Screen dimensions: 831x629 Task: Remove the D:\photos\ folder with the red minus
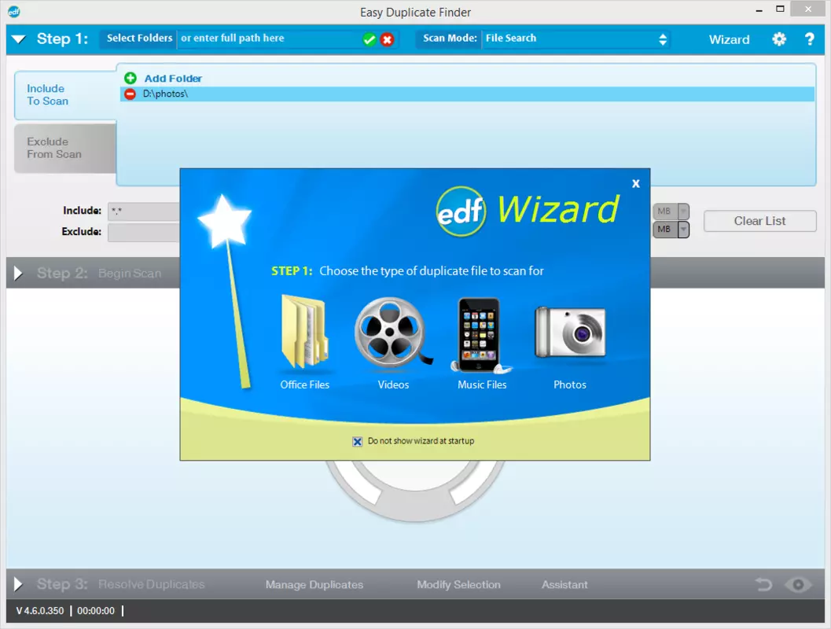pos(130,94)
